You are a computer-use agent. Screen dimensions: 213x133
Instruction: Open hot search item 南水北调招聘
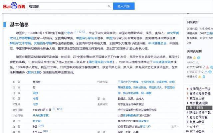coord(198,103)
